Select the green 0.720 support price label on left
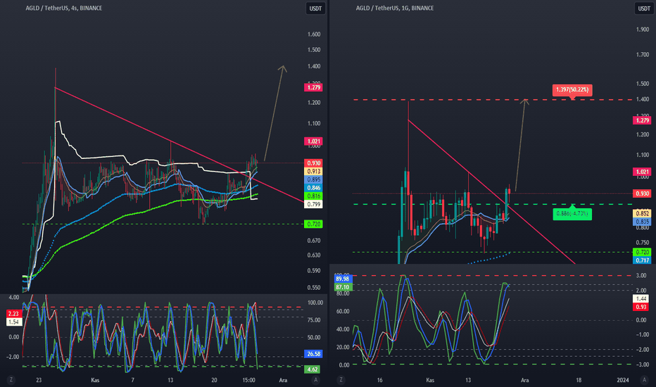Screen dimensions: 656x387 click(x=313, y=224)
